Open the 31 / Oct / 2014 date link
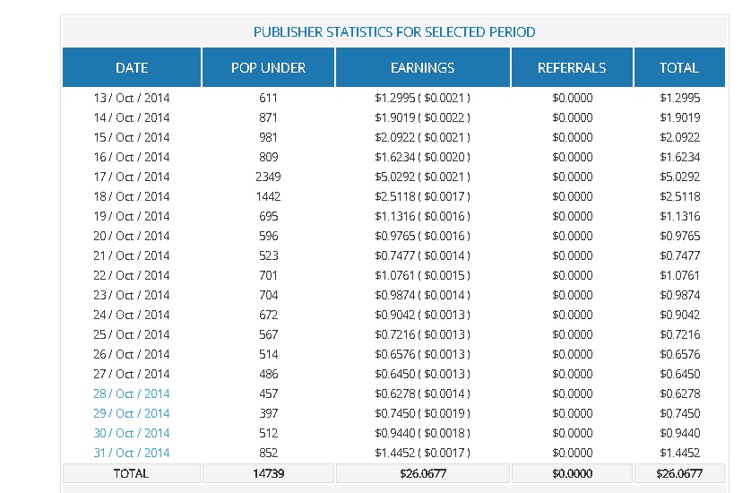 coord(131,453)
